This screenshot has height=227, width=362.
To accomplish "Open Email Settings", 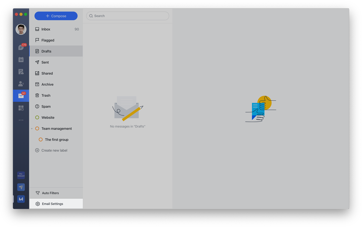I will click(x=56, y=204).
